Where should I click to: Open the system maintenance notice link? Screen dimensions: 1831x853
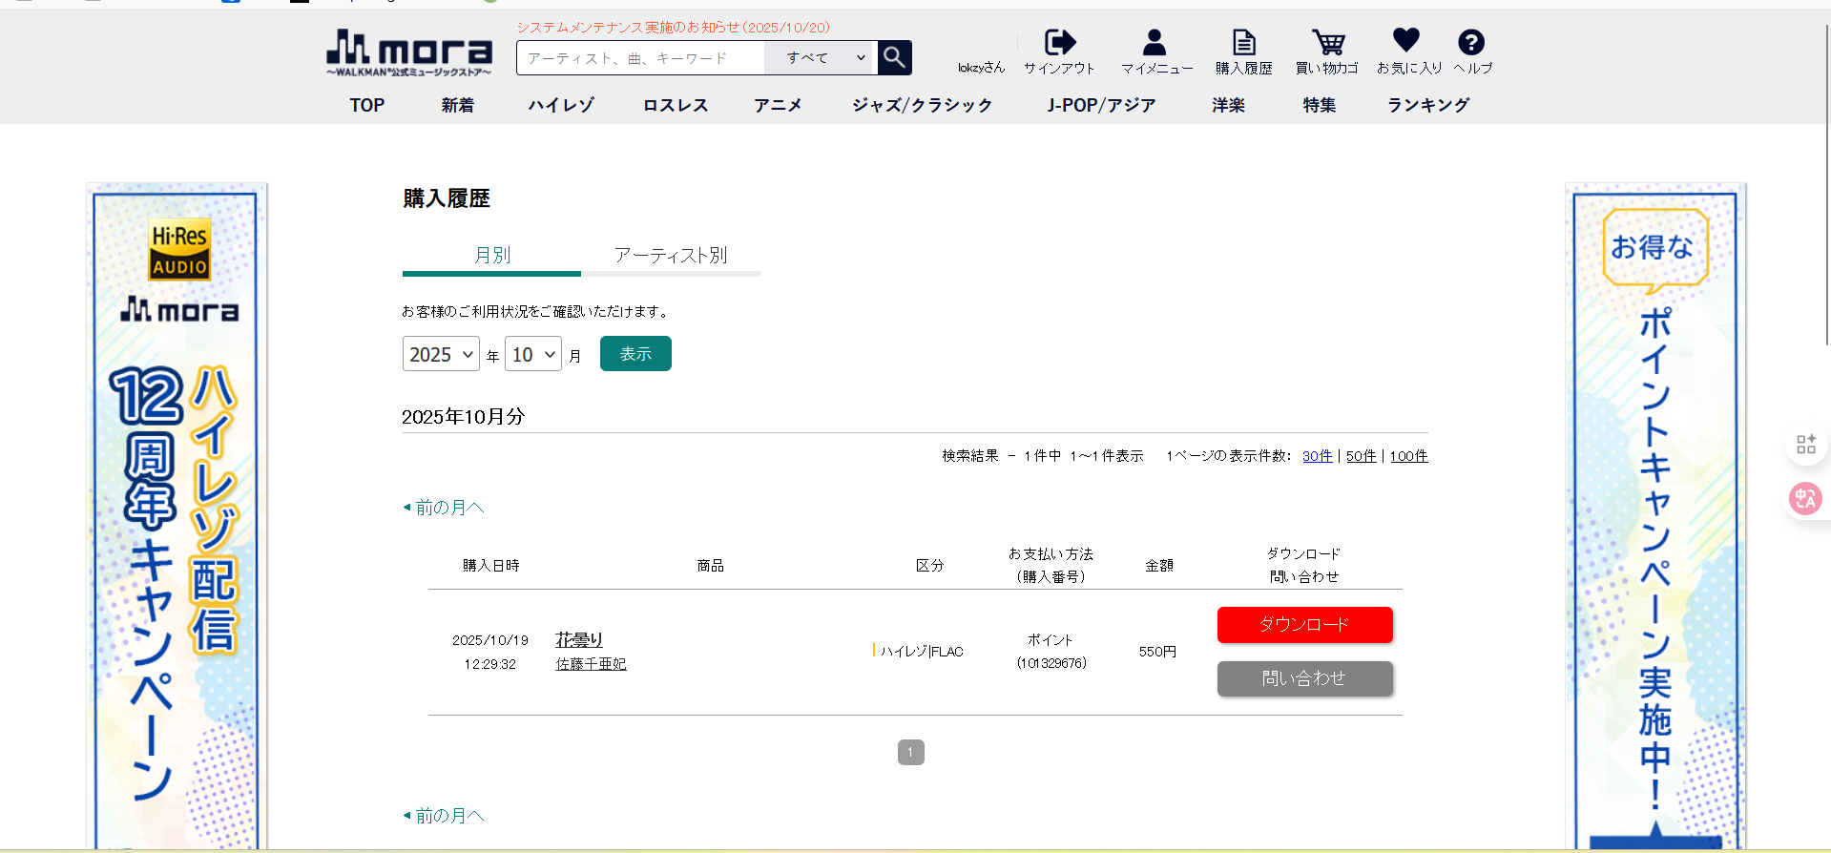pyautogui.click(x=674, y=28)
